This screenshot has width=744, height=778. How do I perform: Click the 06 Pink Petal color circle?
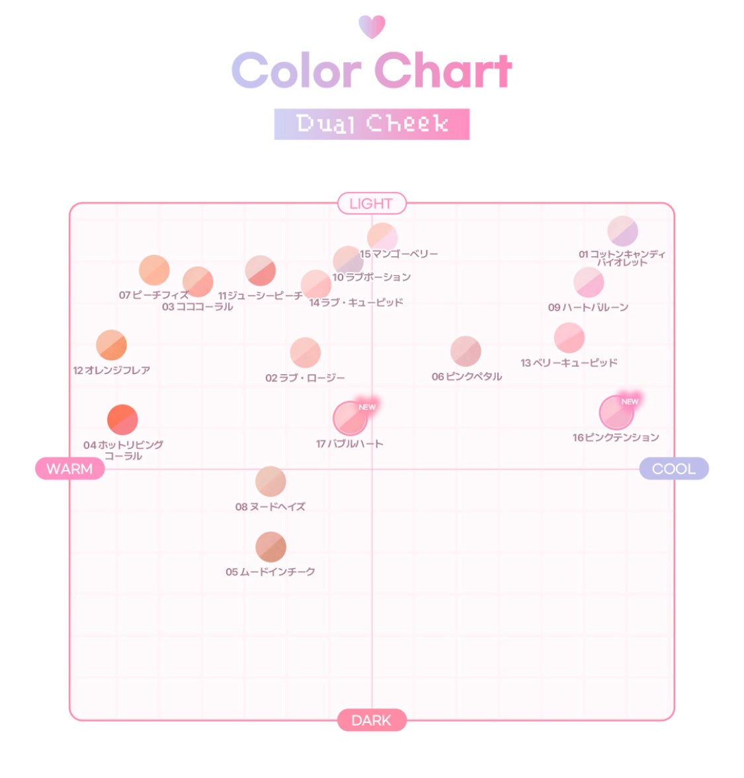(466, 351)
